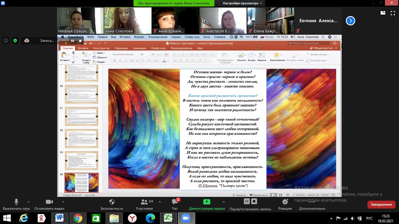
Task: Open Google Chrome from the taskbar
Action: click(78, 218)
